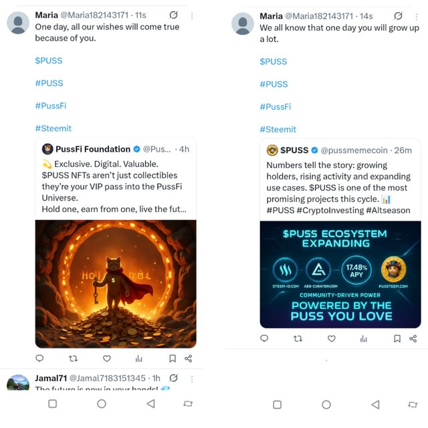The height and width of the screenshot is (428, 428).
Task: Repost the right Maria tweet
Action: point(298,339)
